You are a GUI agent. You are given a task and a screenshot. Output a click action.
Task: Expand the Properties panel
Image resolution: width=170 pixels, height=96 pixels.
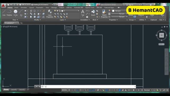click(113, 20)
